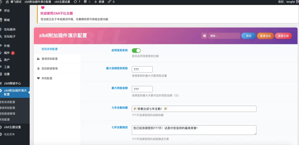The width and height of the screenshot is (299, 145).
Task: Click the 七年全勤描述 textarea
Action: 194,130
